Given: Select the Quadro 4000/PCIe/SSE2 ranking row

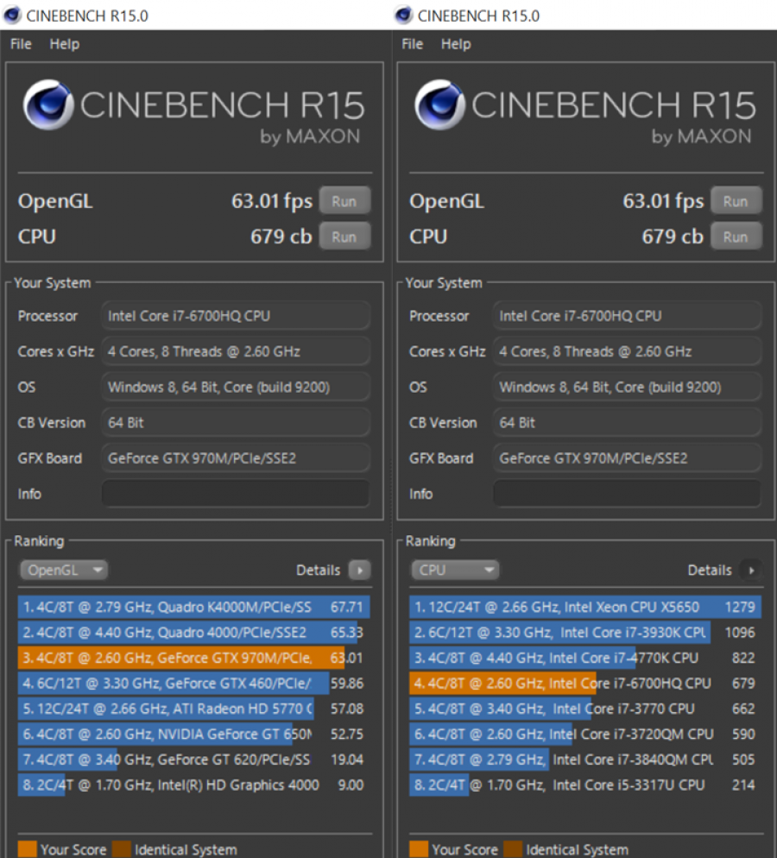Looking at the screenshot, I should [193, 632].
